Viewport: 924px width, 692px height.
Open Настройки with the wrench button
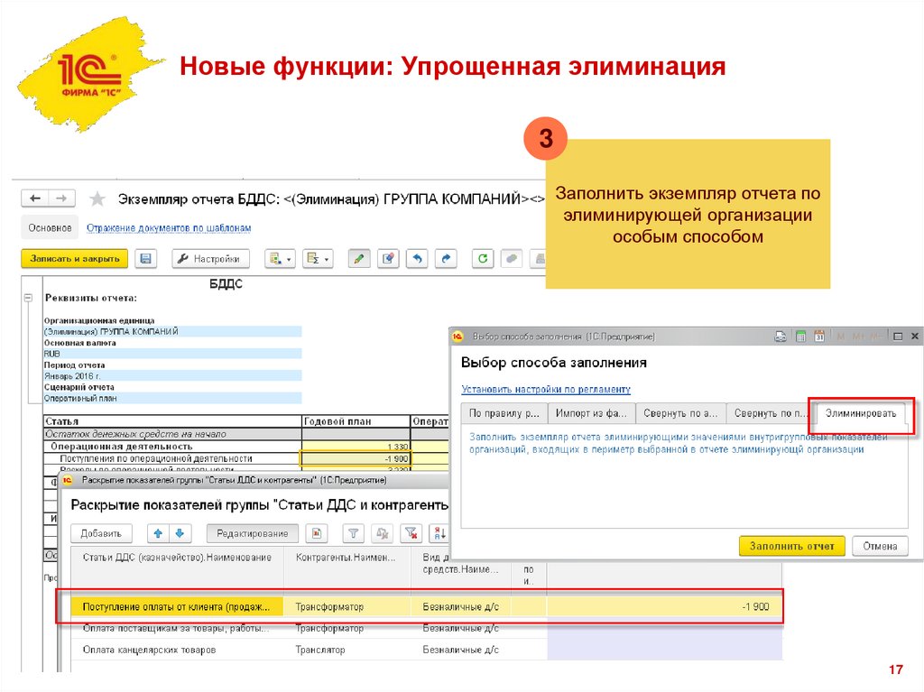click(211, 259)
